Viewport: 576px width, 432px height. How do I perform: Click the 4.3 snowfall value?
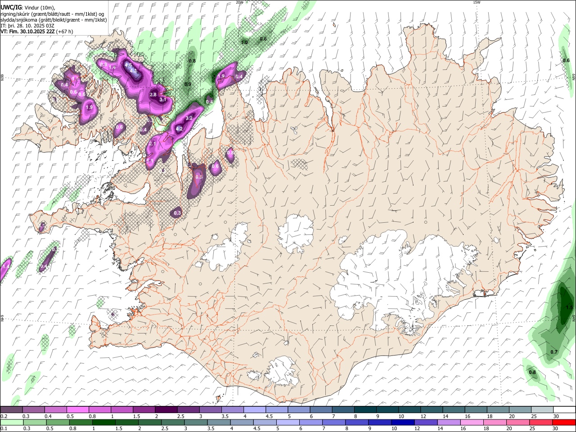133,71
